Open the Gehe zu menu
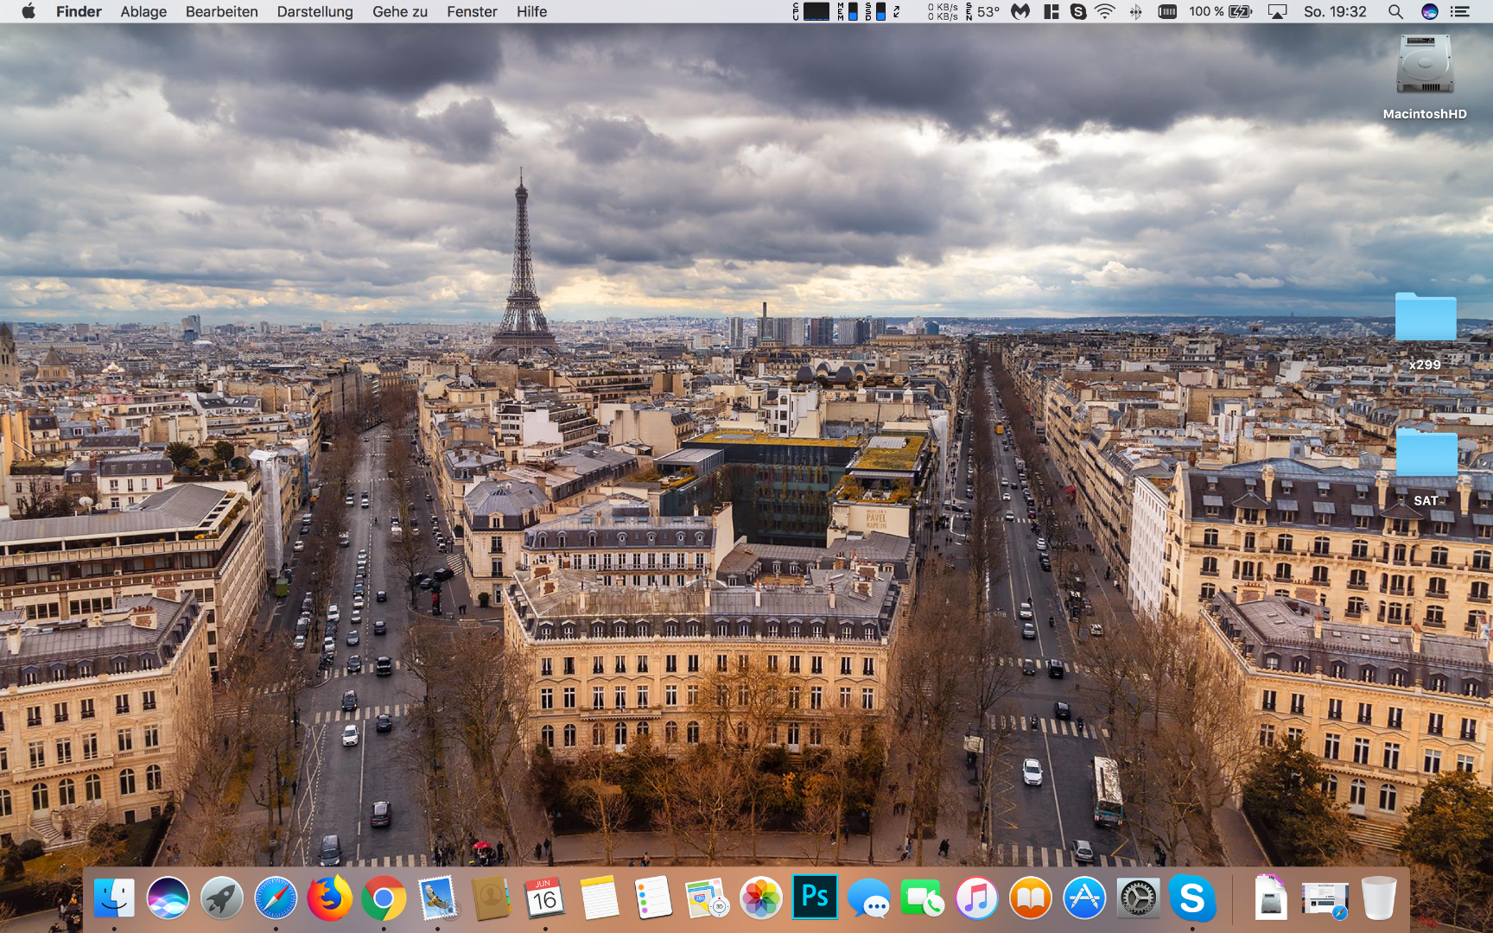The width and height of the screenshot is (1493, 933). pos(399,11)
